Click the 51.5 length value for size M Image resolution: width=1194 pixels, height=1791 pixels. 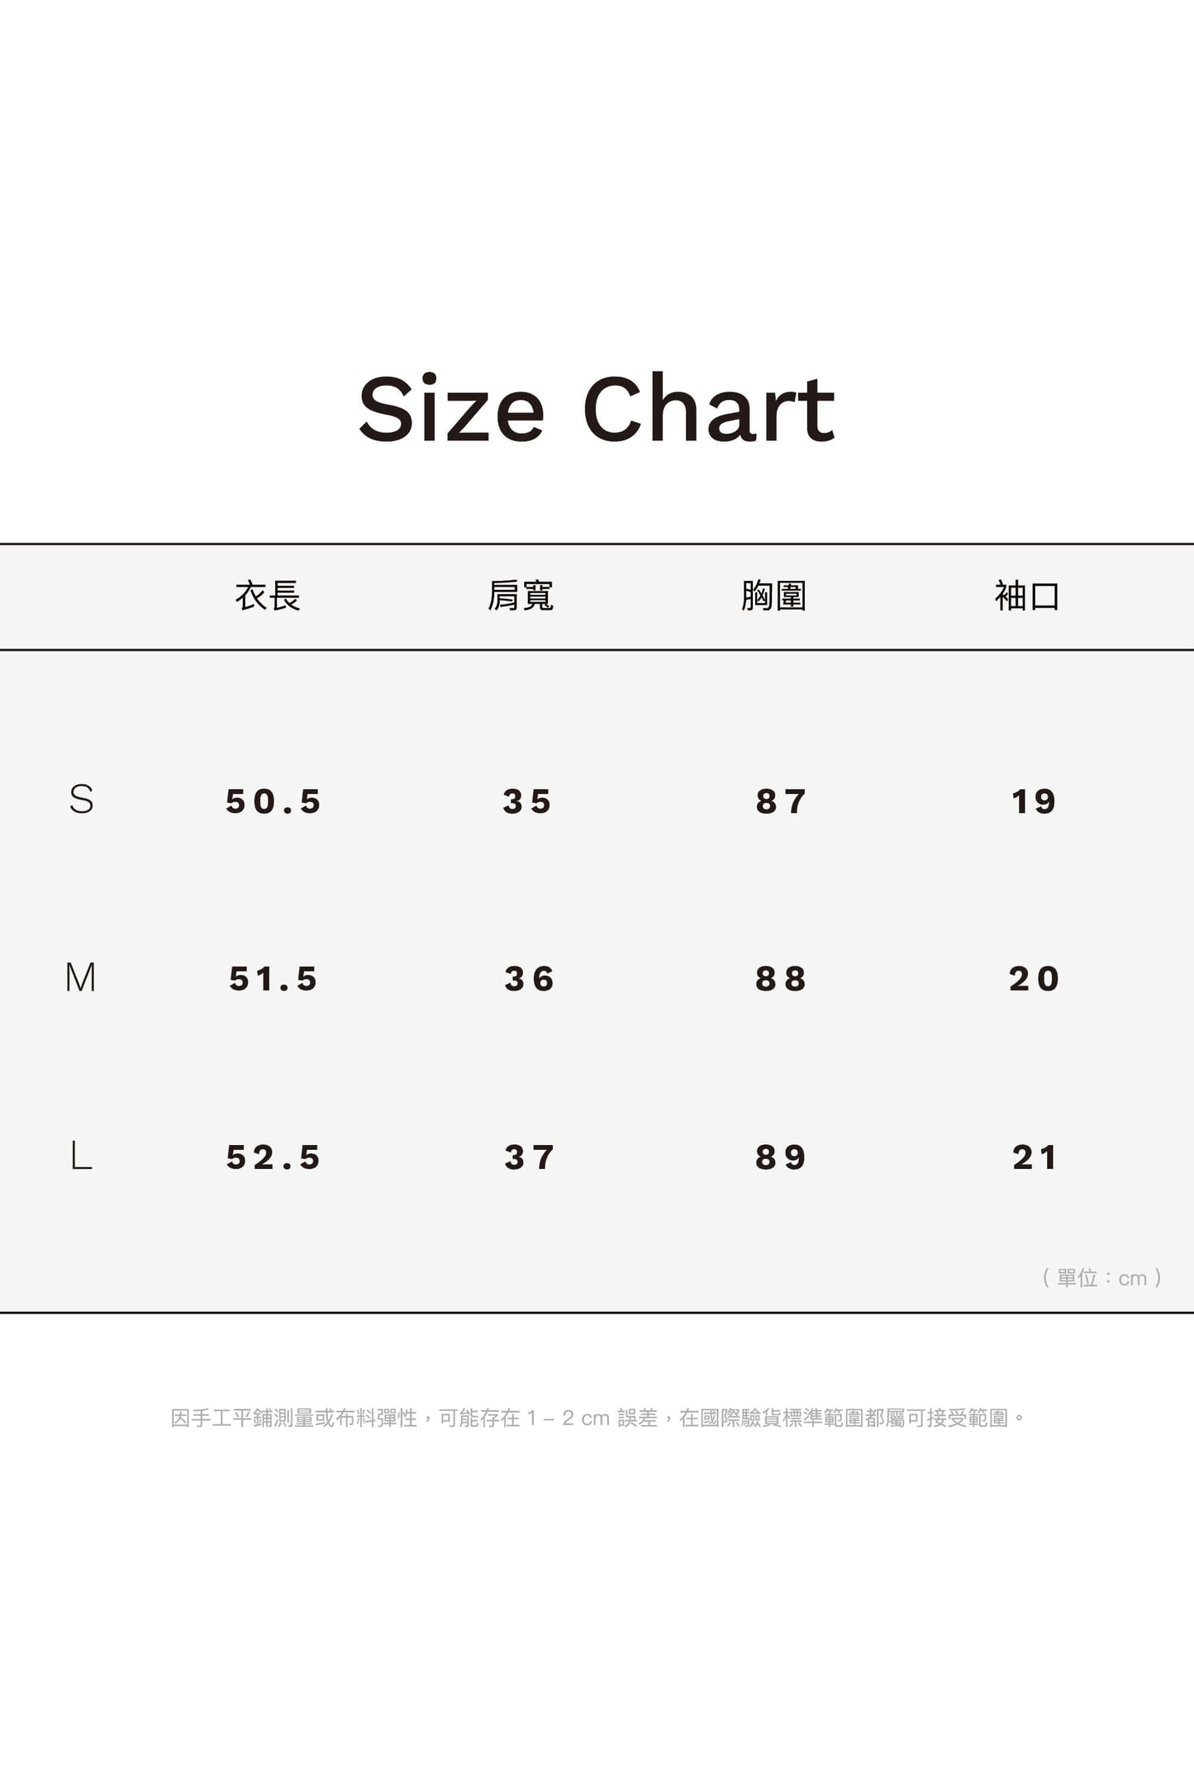pos(274,979)
